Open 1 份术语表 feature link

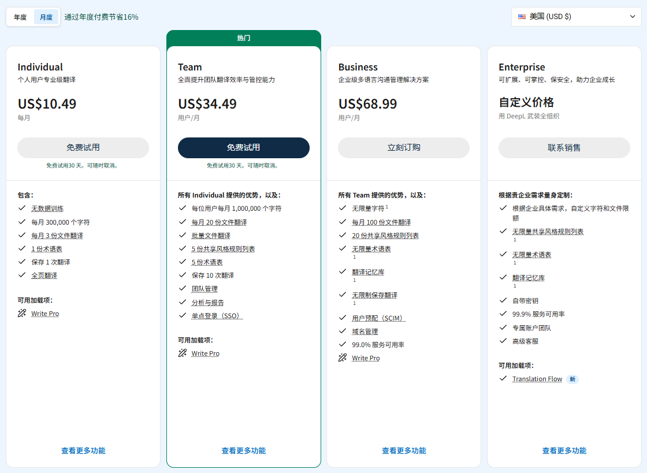pyautogui.click(x=47, y=249)
